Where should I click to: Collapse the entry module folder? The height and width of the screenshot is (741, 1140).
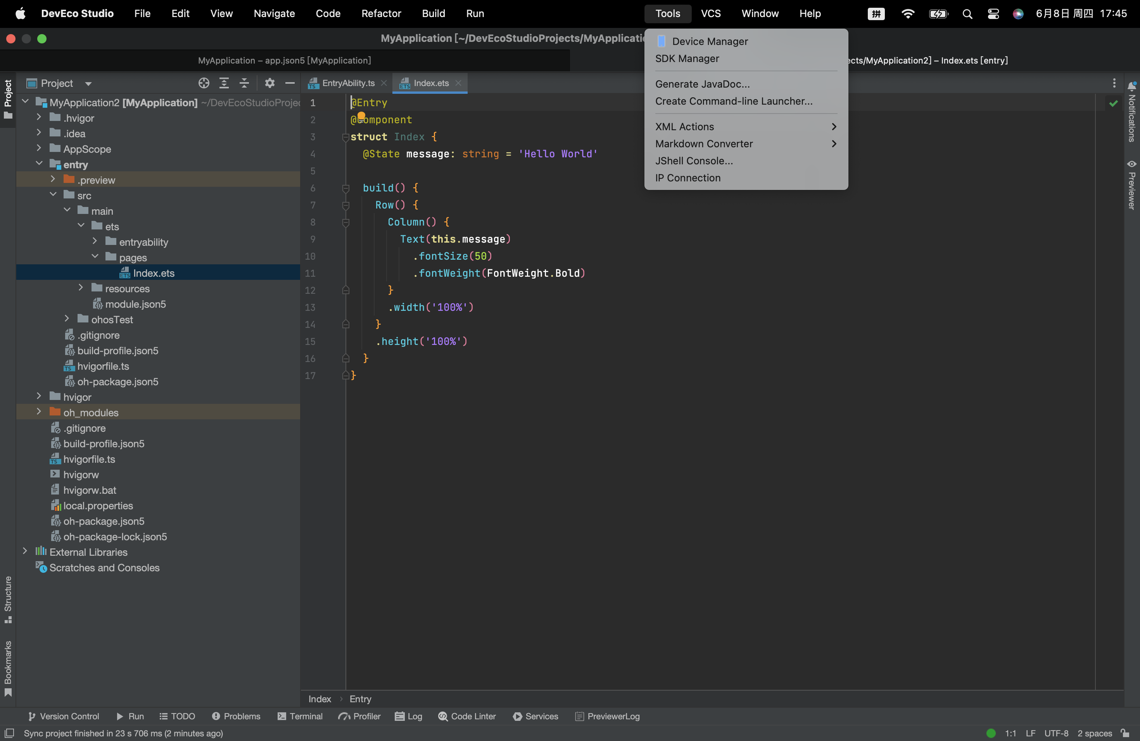pyautogui.click(x=39, y=164)
